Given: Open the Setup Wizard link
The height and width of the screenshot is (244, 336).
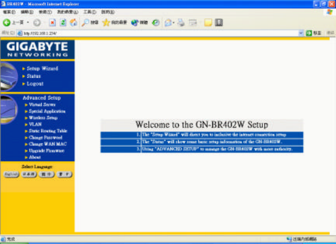Looking at the screenshot, I should click(42, 68).
